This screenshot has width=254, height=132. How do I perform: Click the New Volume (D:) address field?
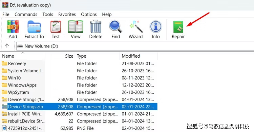coord(135,46)
